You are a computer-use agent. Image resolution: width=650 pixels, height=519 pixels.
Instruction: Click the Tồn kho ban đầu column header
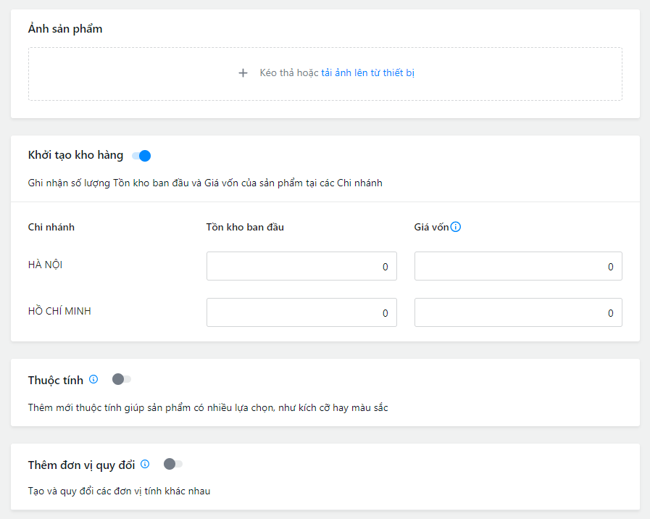click(x=245, y=227)
